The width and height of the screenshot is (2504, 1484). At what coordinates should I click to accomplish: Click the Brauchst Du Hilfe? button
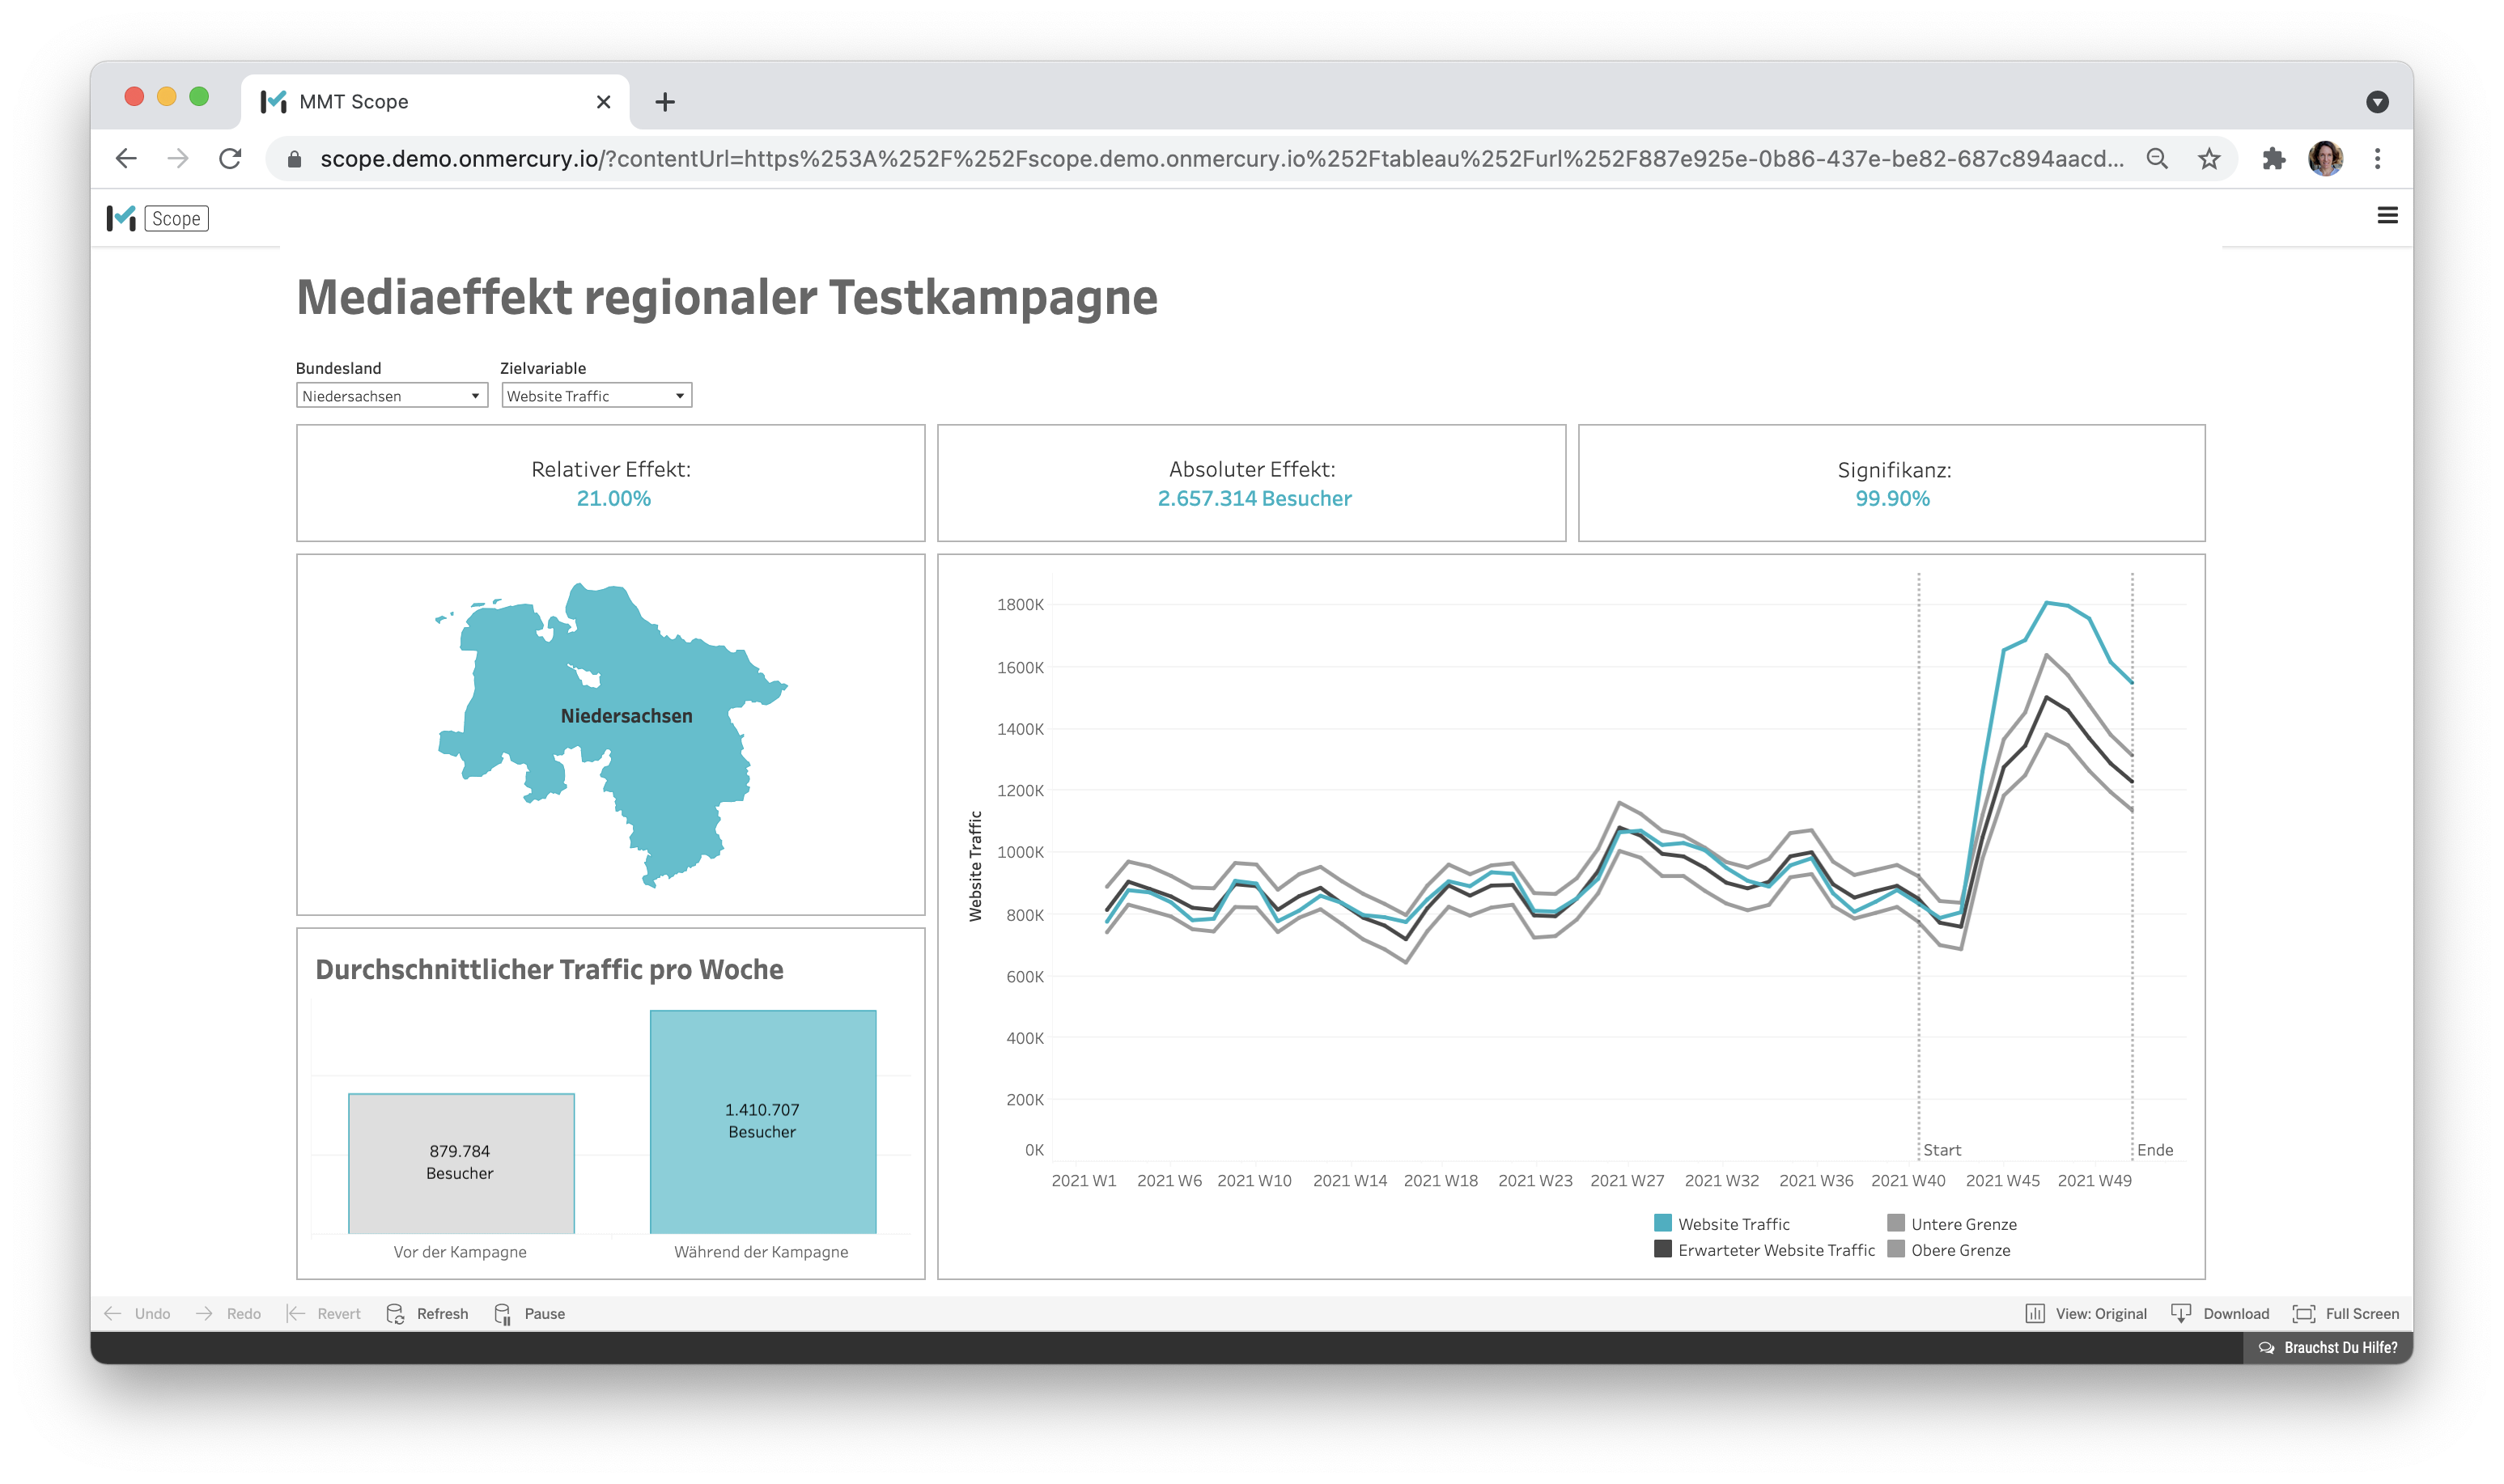[2328, 1347]
